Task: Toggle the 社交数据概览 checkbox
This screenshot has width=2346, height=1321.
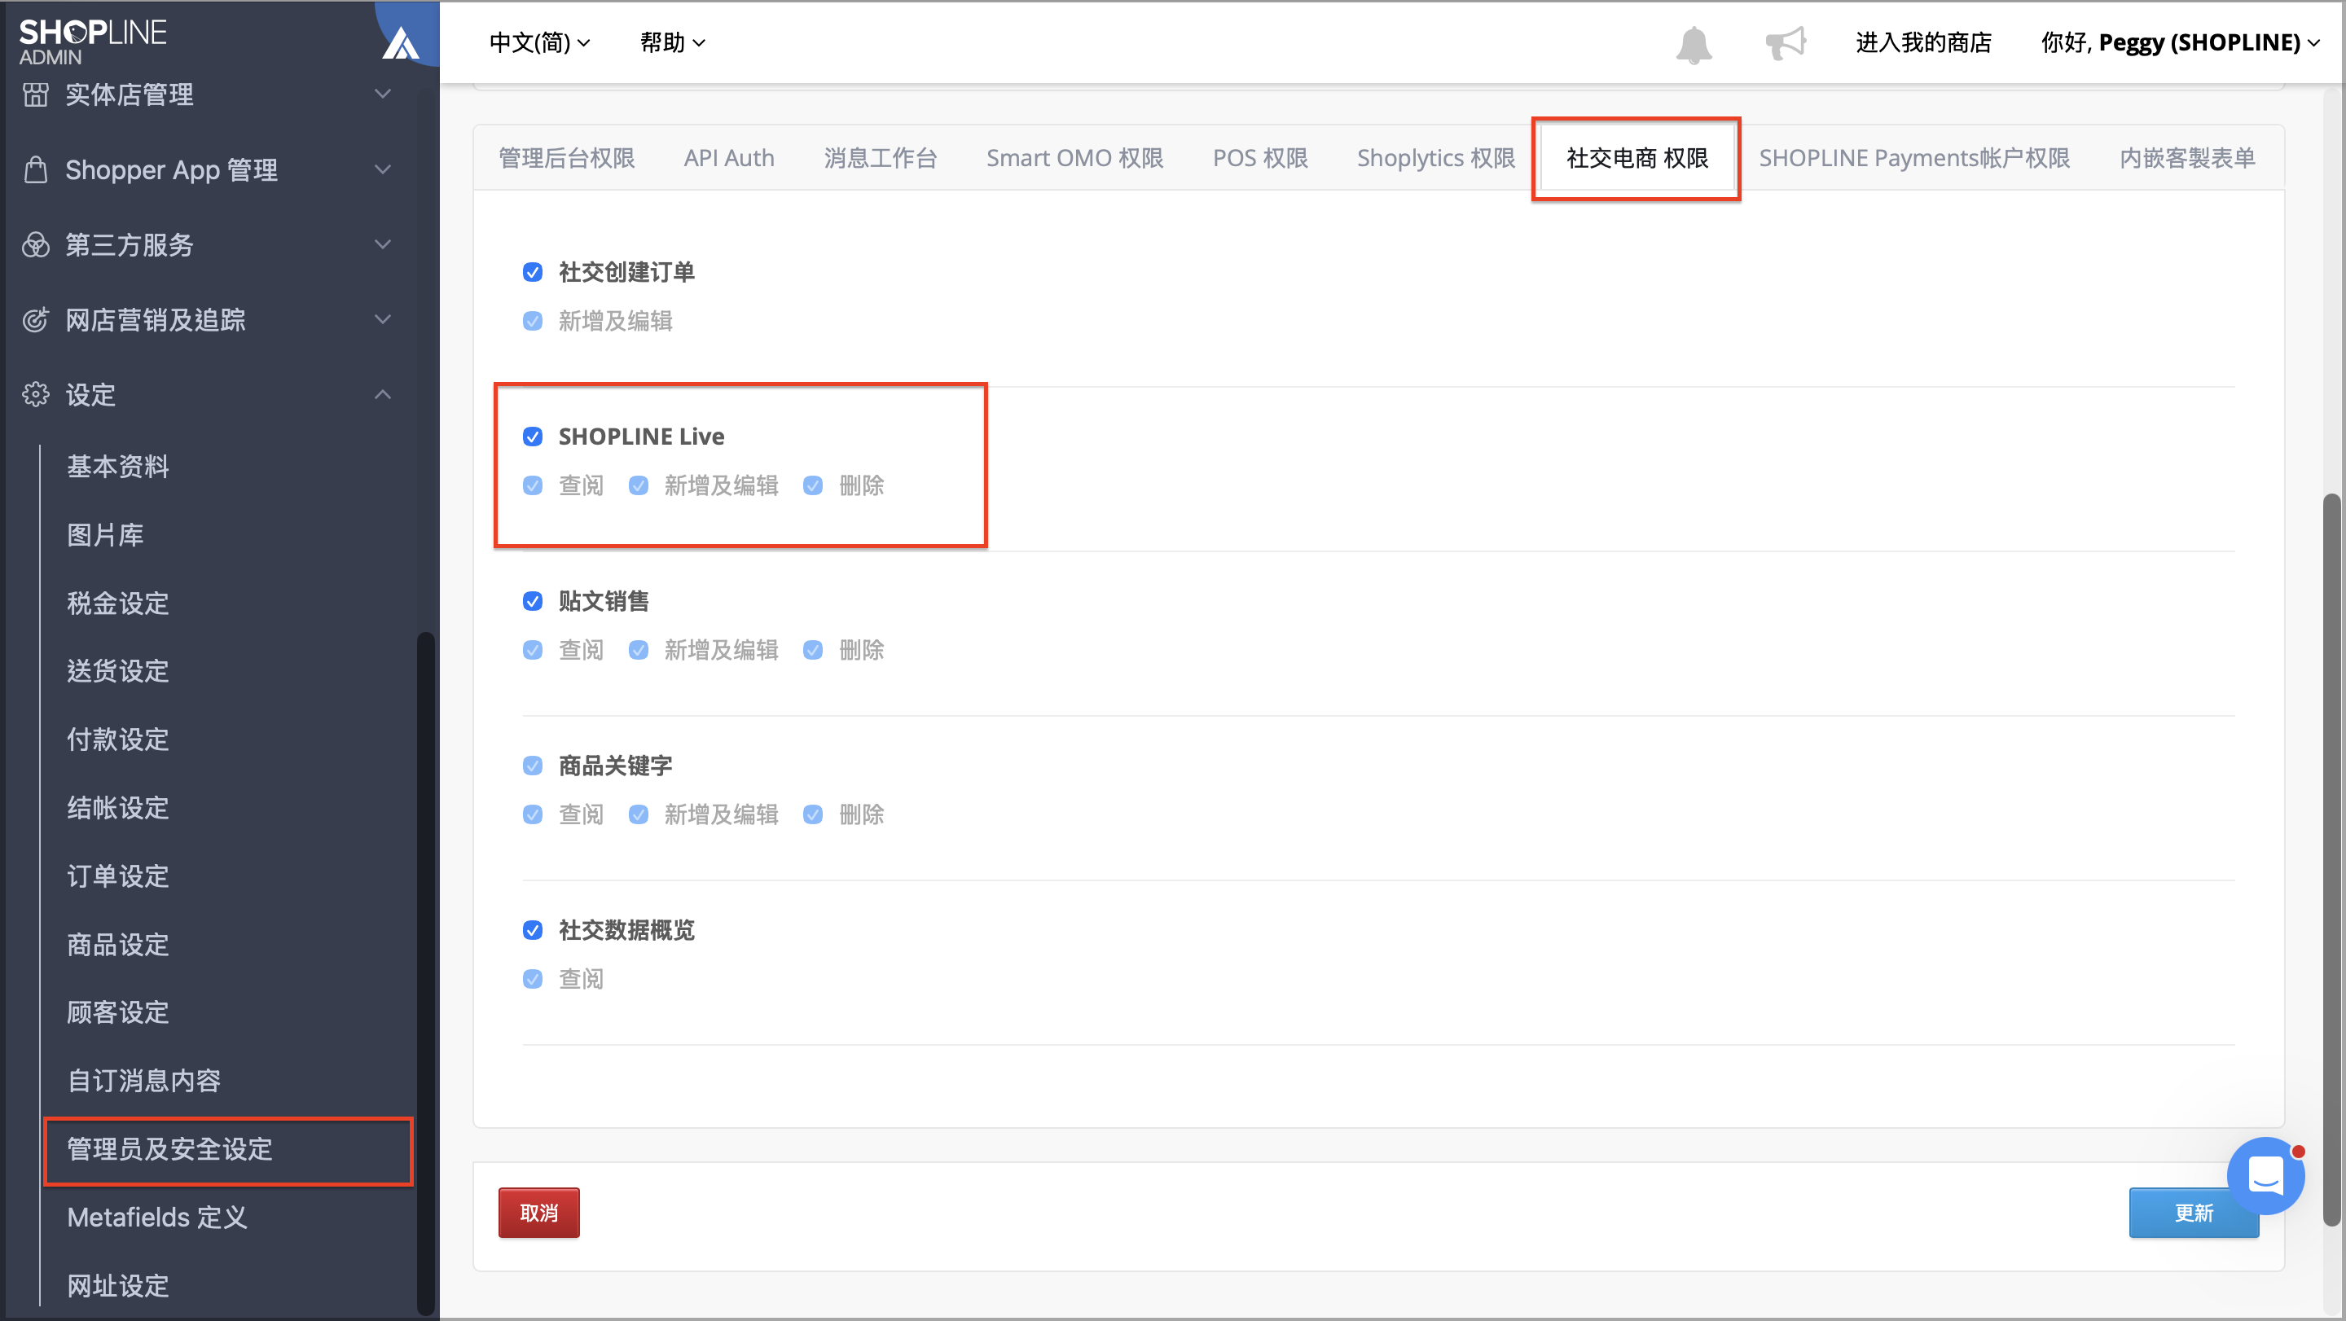Action: [x=533, y=929]
